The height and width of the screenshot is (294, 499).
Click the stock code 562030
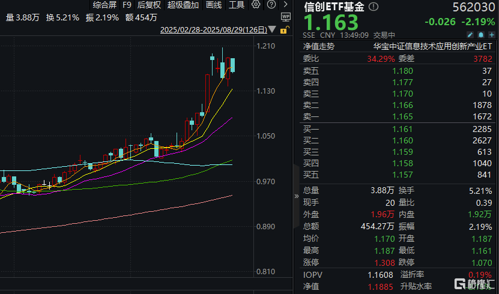coord(474,7)
